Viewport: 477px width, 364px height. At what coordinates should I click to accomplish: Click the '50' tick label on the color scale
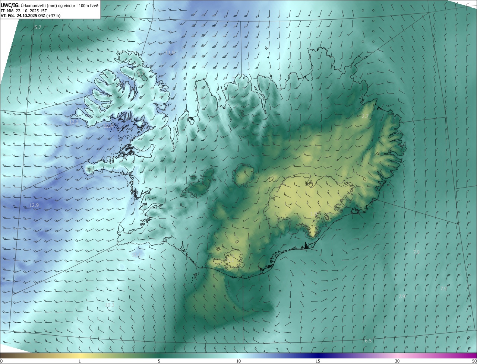(474, 361)
